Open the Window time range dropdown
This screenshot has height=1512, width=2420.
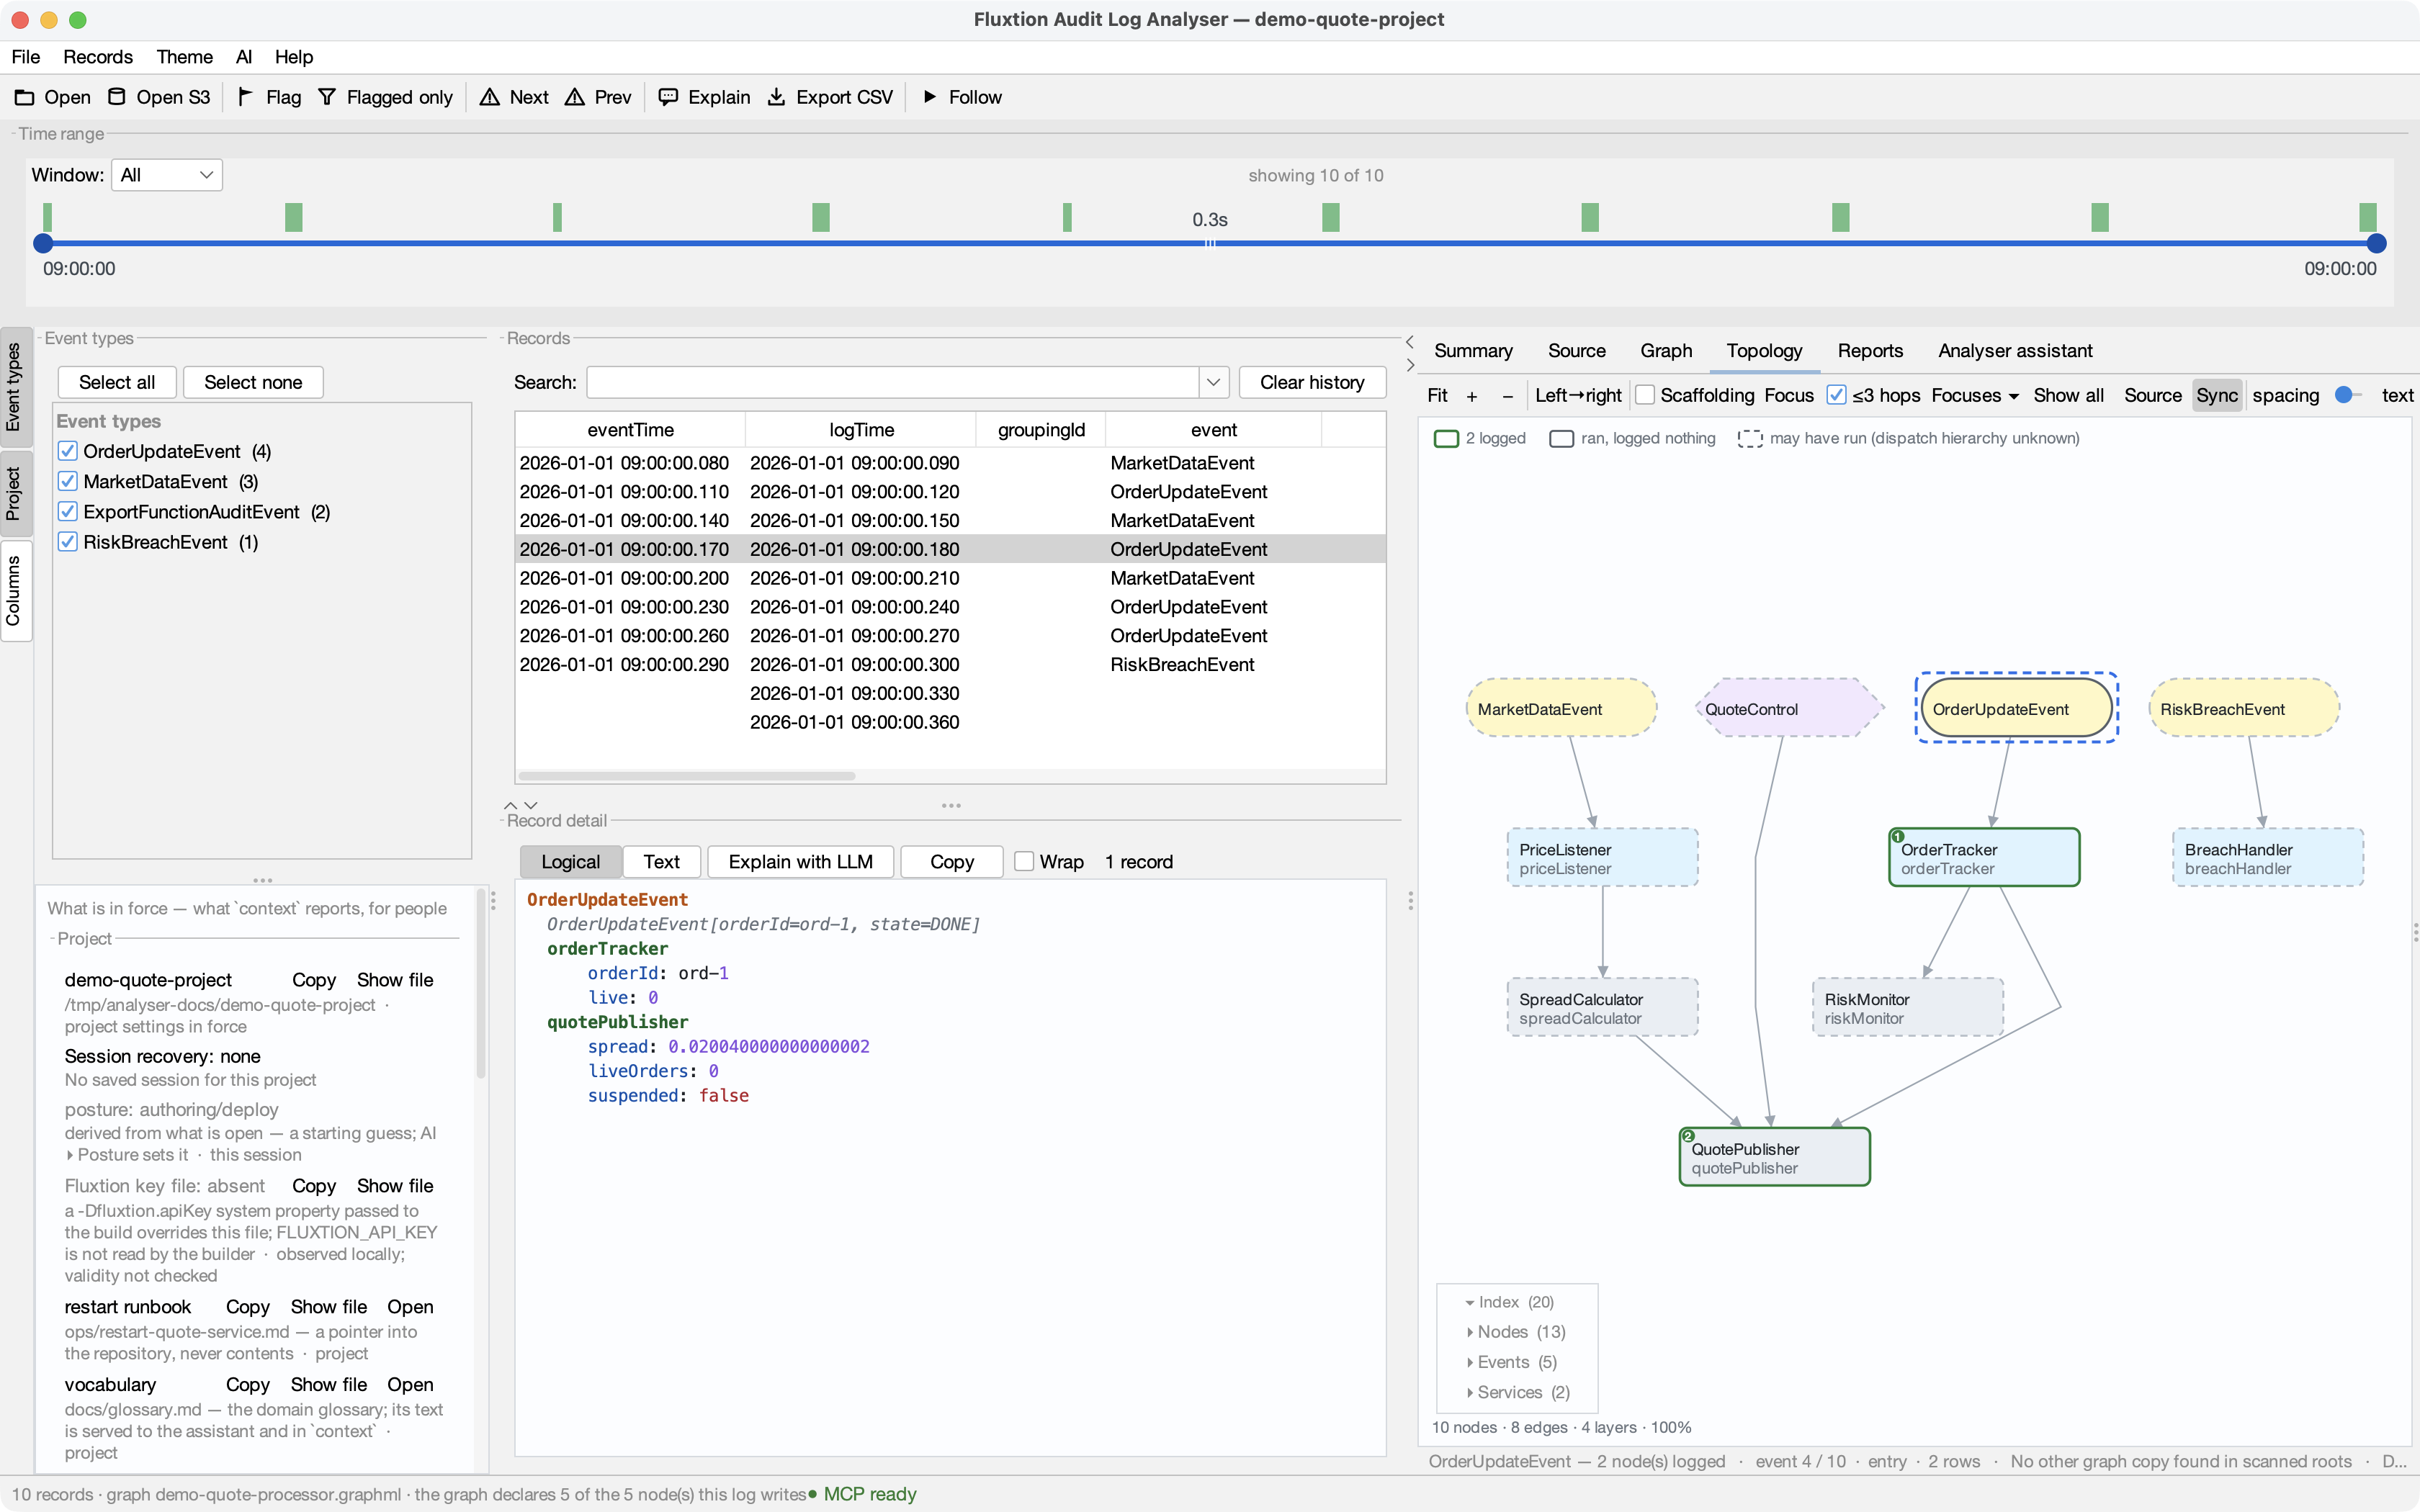tap(167, 175)
